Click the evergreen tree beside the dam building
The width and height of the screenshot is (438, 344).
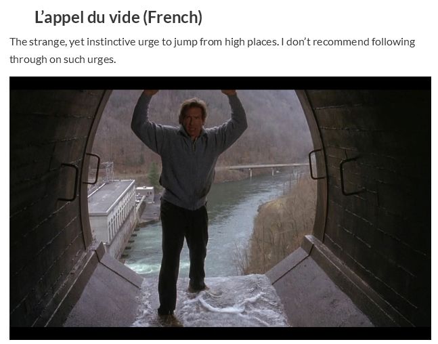(154, 175)
